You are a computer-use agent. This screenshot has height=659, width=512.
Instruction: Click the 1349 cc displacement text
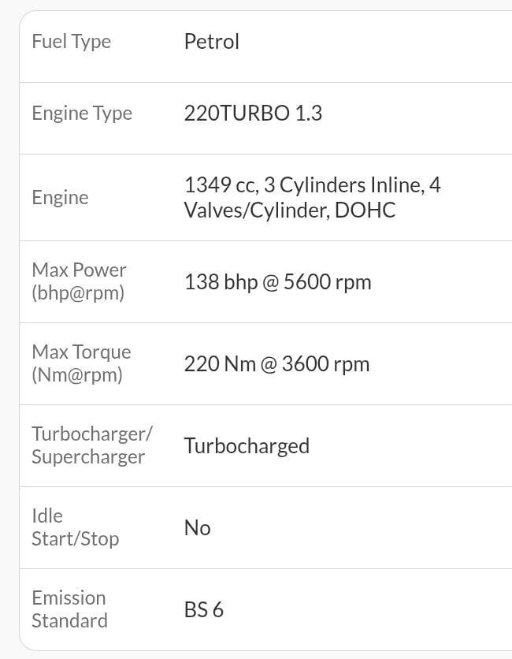pos(218,185)
